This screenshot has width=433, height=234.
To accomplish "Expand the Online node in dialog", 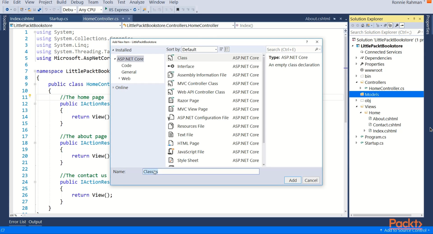I will [113, 87].
